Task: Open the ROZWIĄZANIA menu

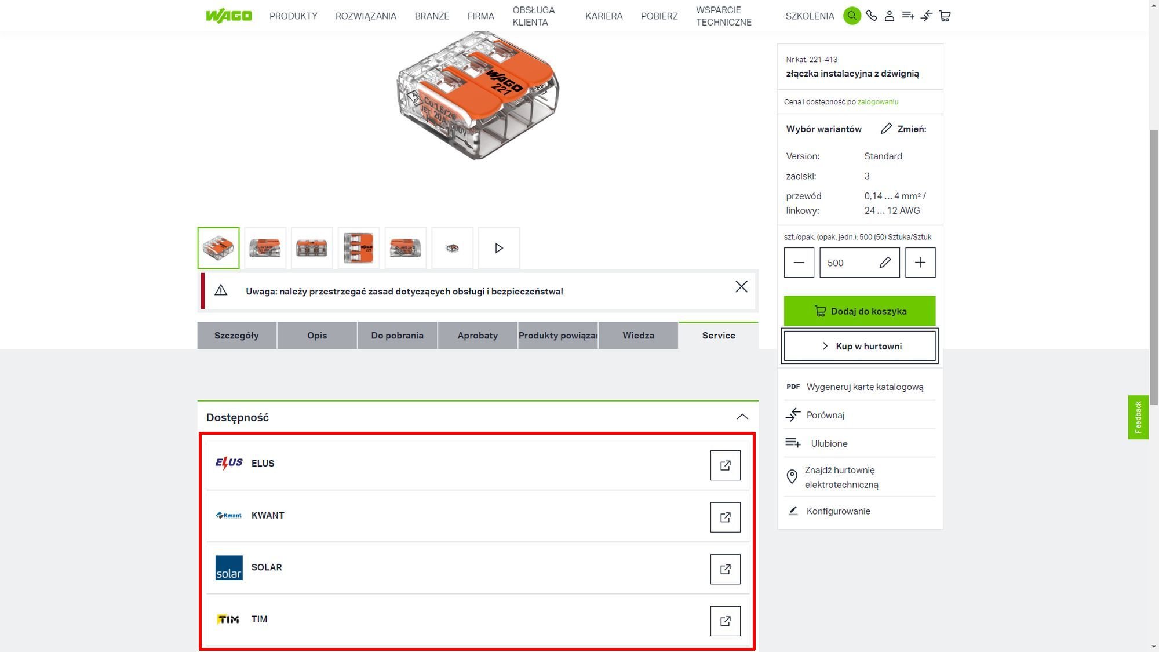Action: point(366,16)
